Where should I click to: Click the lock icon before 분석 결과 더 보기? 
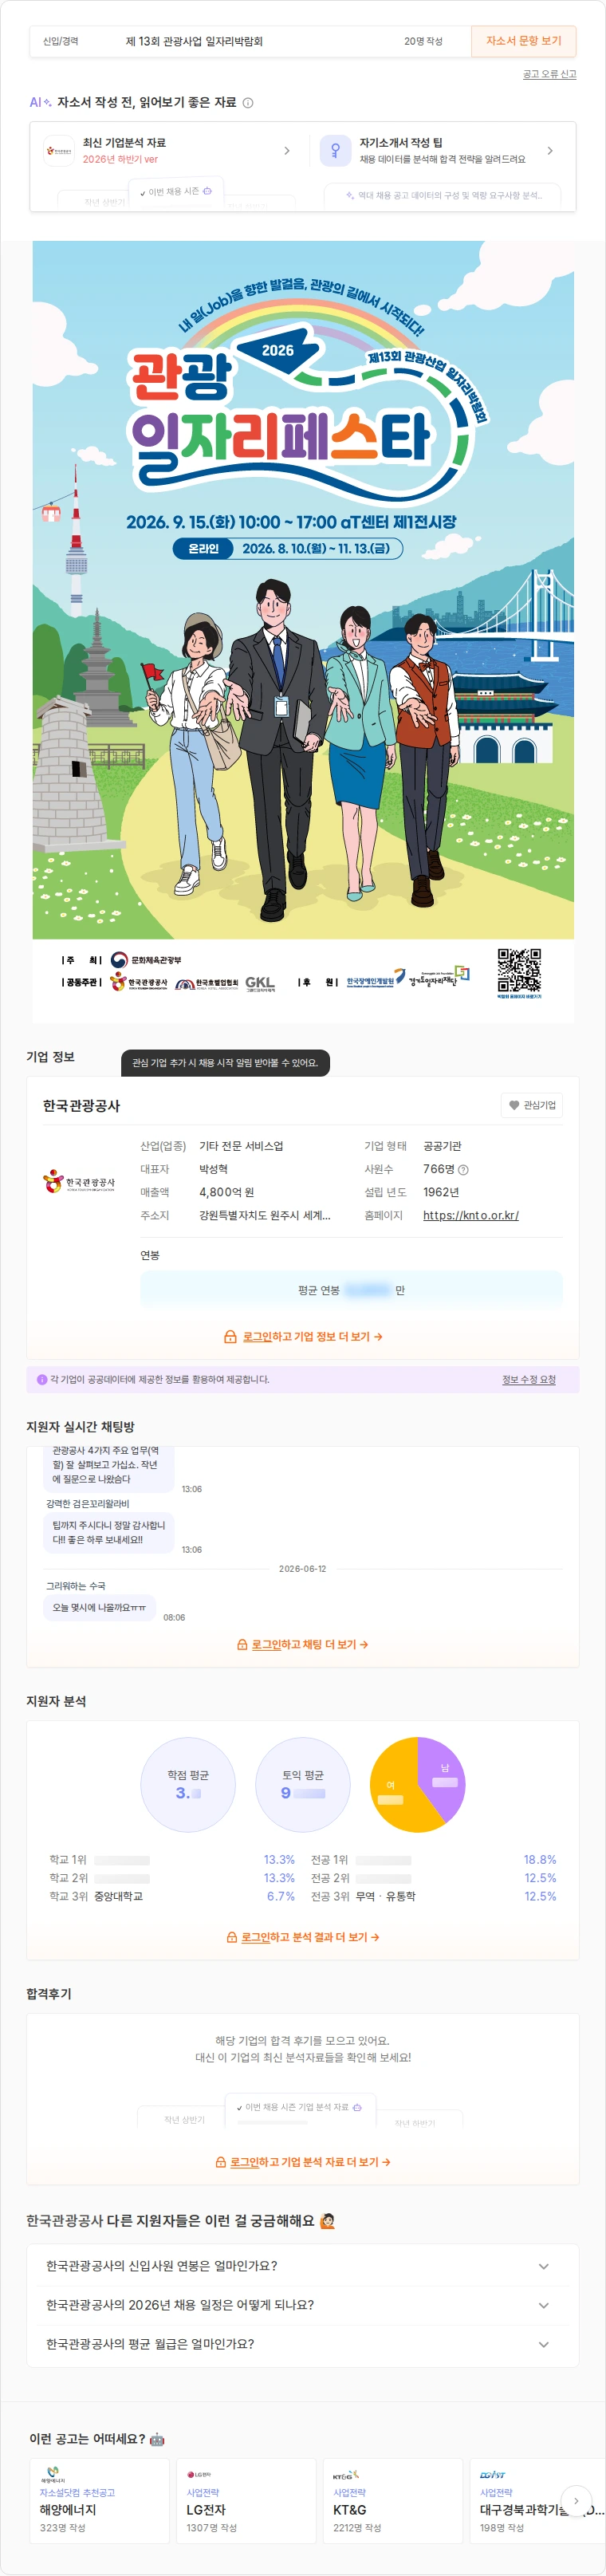[x=232, y=1937]
